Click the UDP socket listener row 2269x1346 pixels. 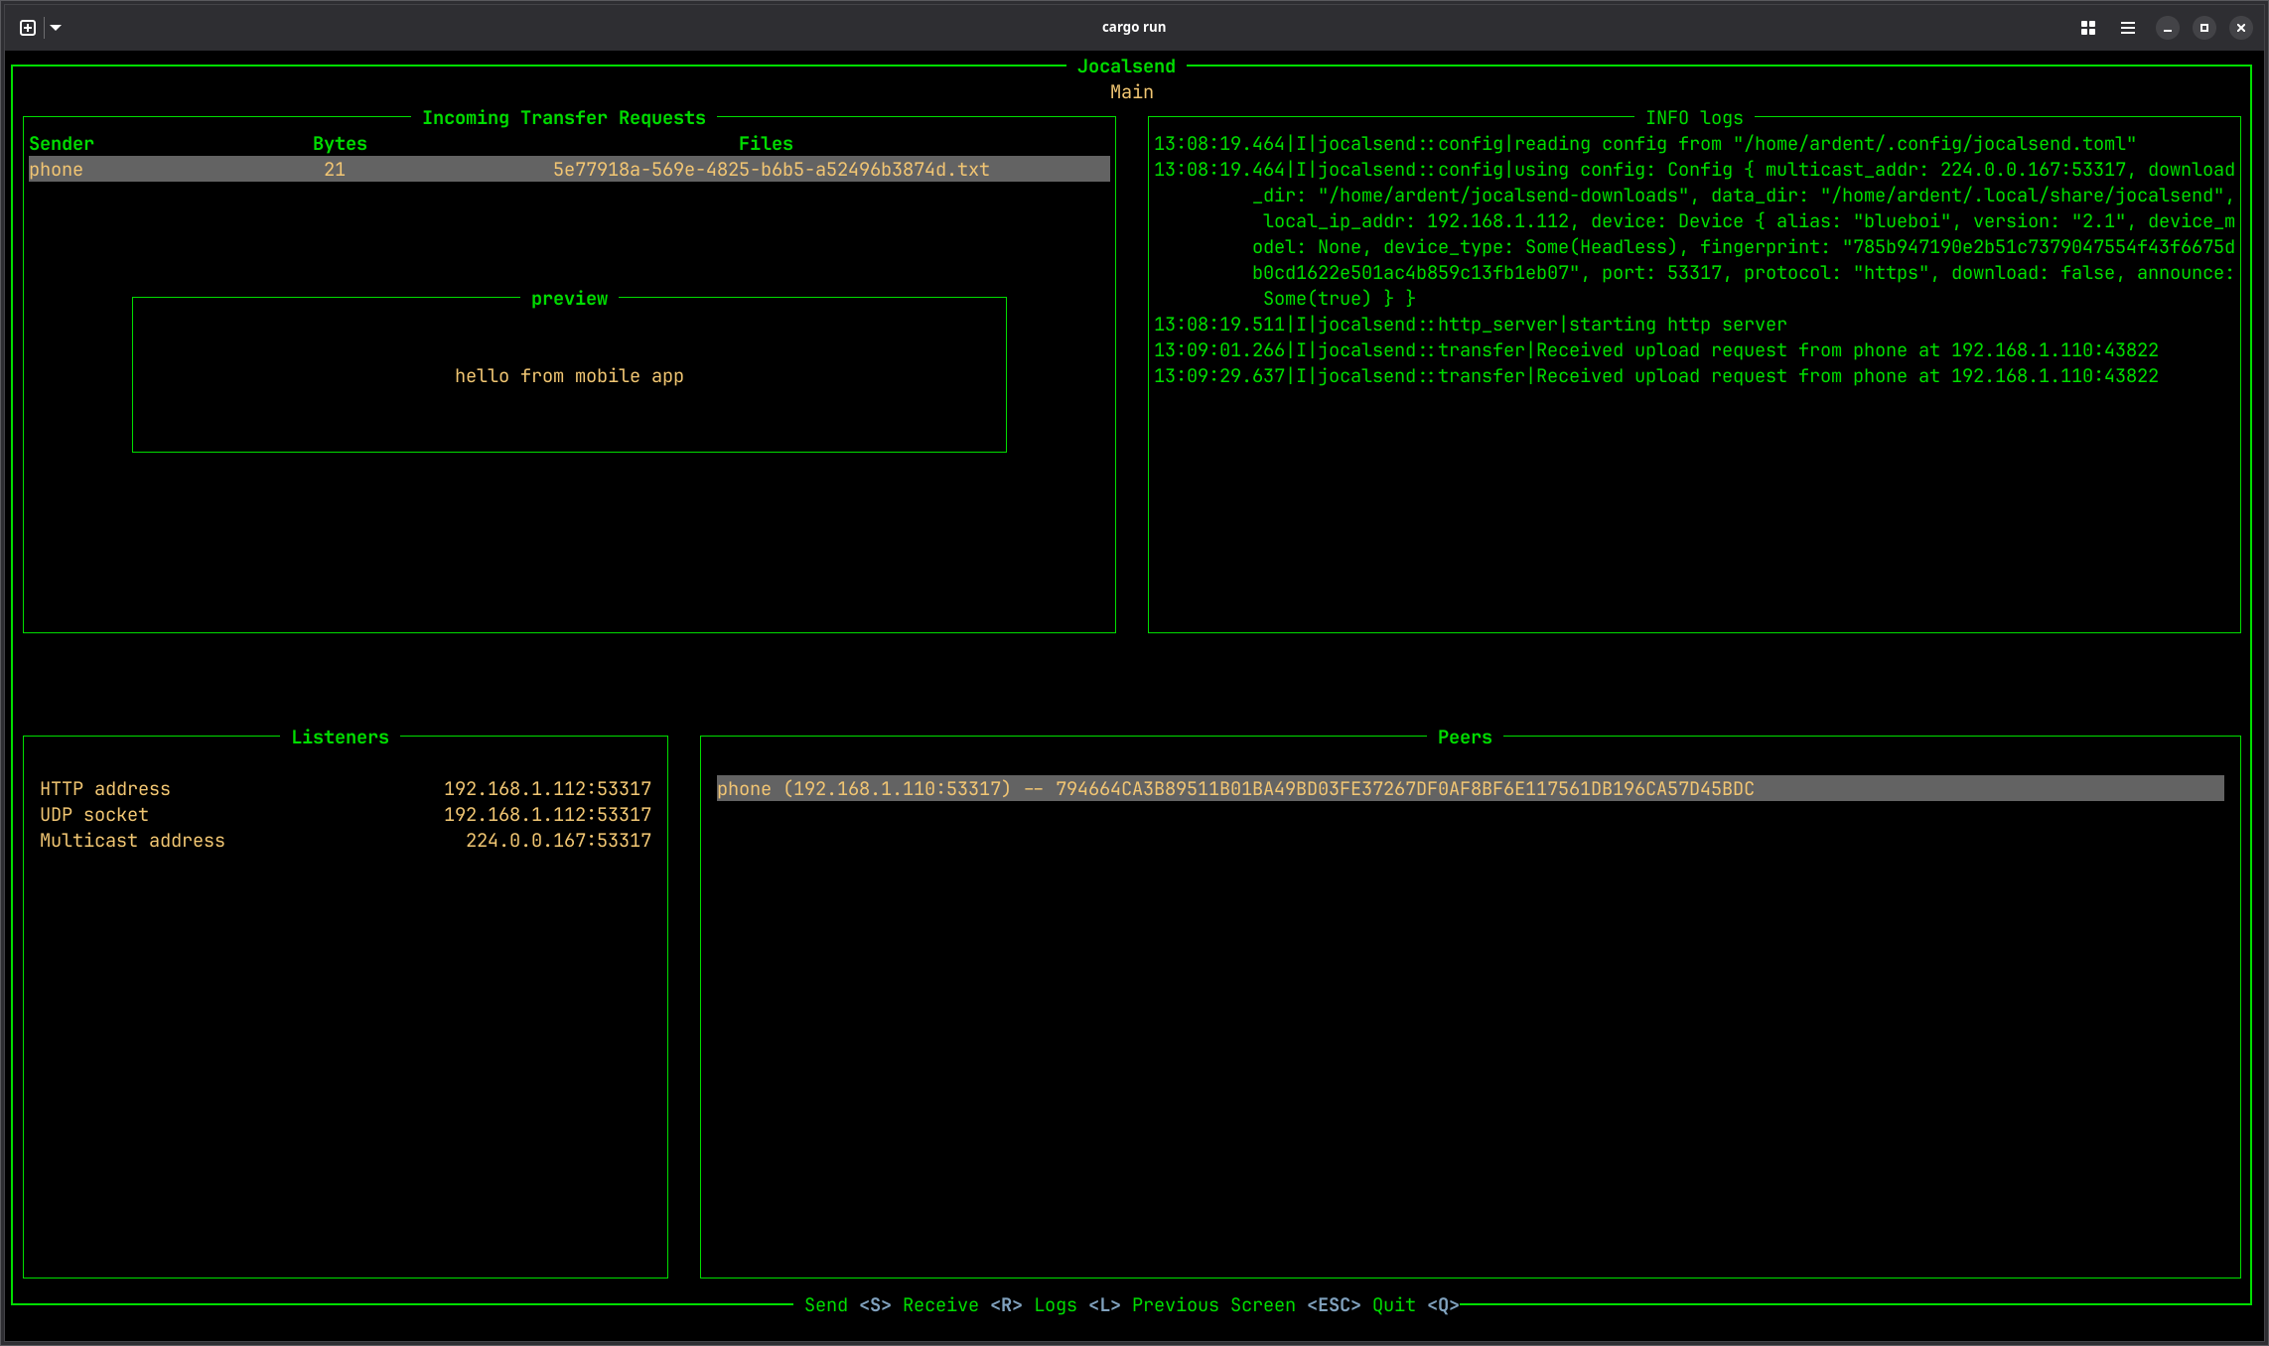345,815
